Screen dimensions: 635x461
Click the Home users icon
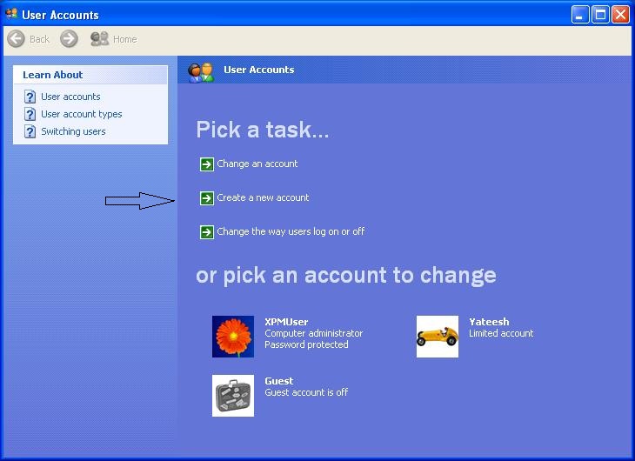point(99,39)
